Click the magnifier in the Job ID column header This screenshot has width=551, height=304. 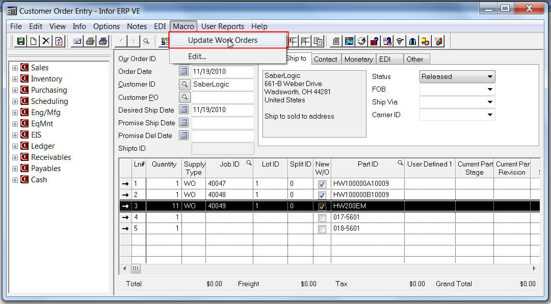[x=249, y=162]
